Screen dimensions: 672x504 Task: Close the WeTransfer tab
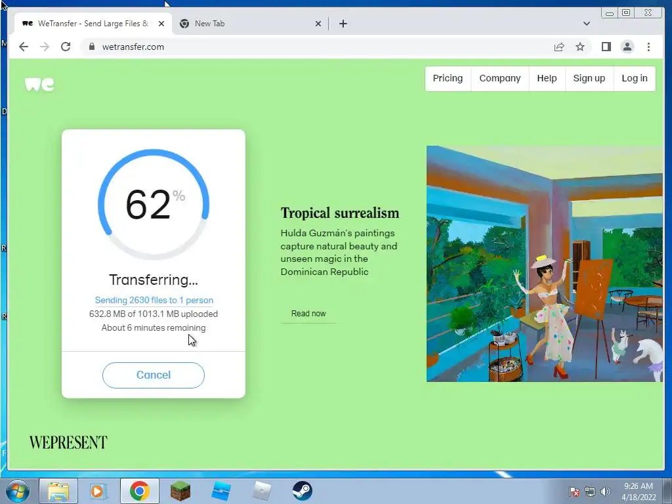tap(161, 24)
